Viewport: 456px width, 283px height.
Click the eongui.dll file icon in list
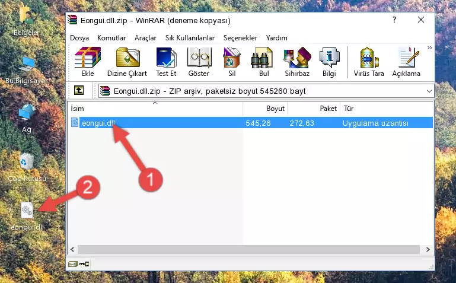click(75, 122)
